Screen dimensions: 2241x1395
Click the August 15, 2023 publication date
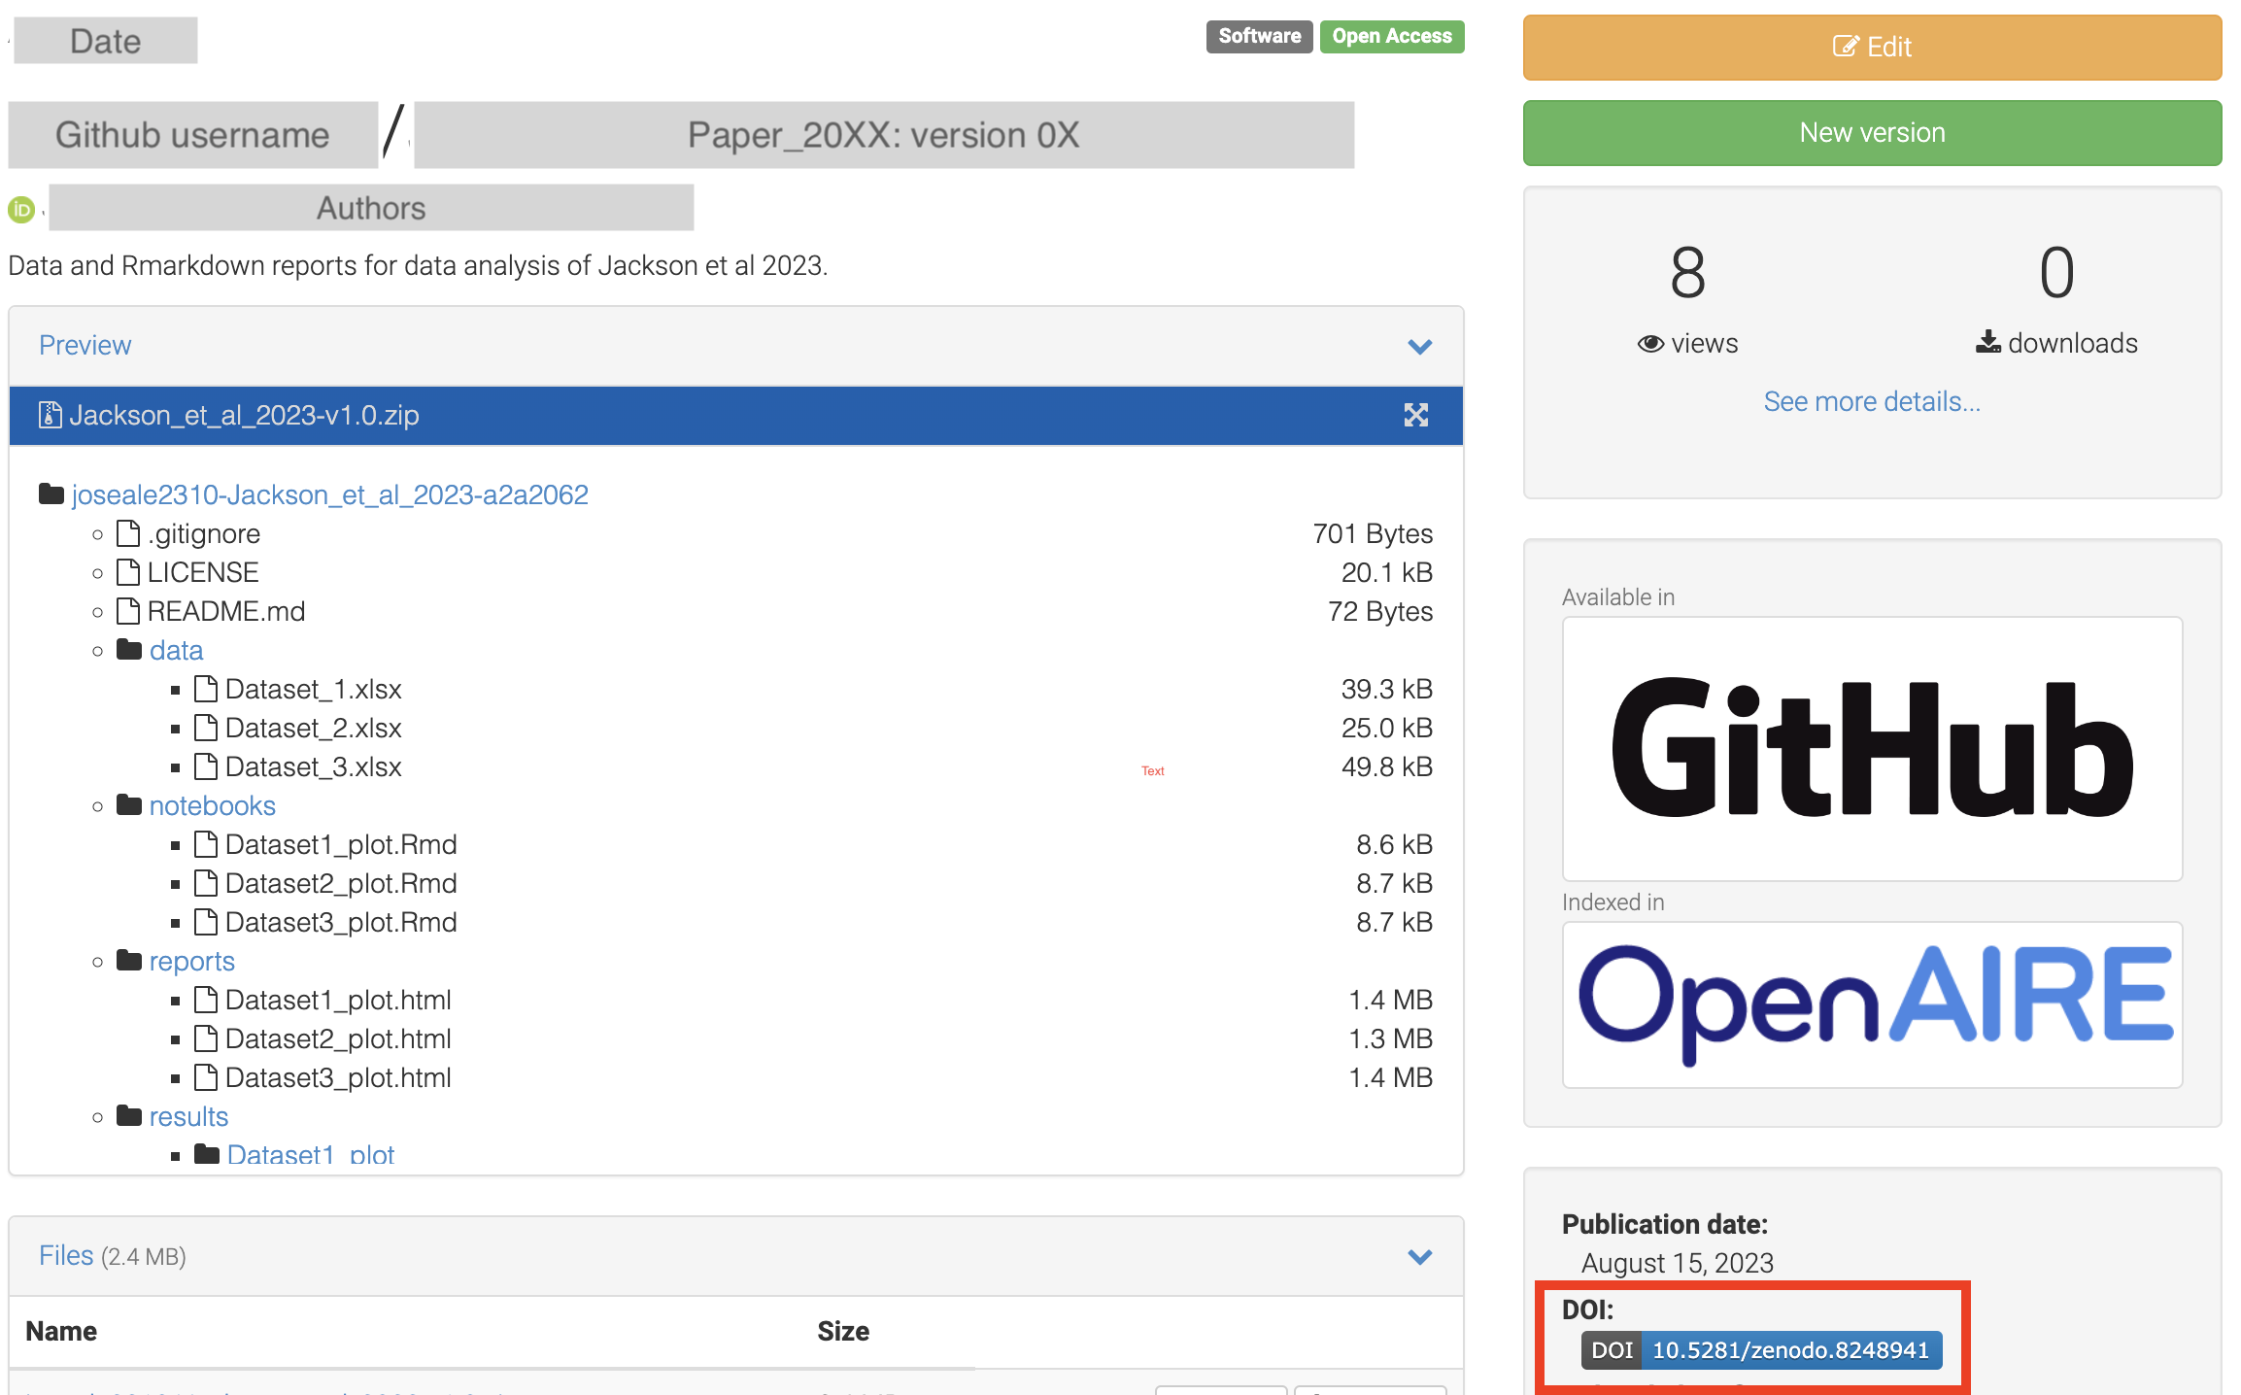coord(1677,1263)
